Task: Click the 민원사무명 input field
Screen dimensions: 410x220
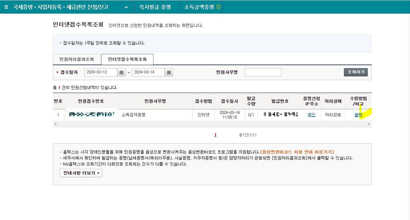Action: pos(263,72)
